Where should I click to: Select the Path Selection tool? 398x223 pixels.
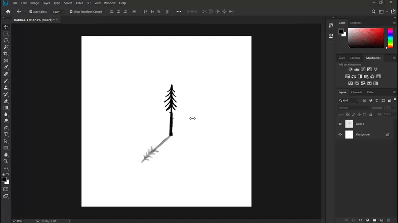click(6, 141)
